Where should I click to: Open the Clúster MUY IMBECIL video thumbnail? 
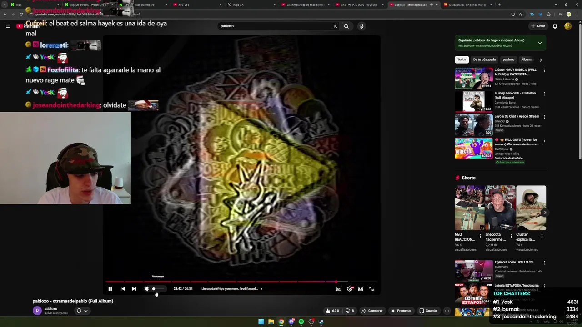474,78
